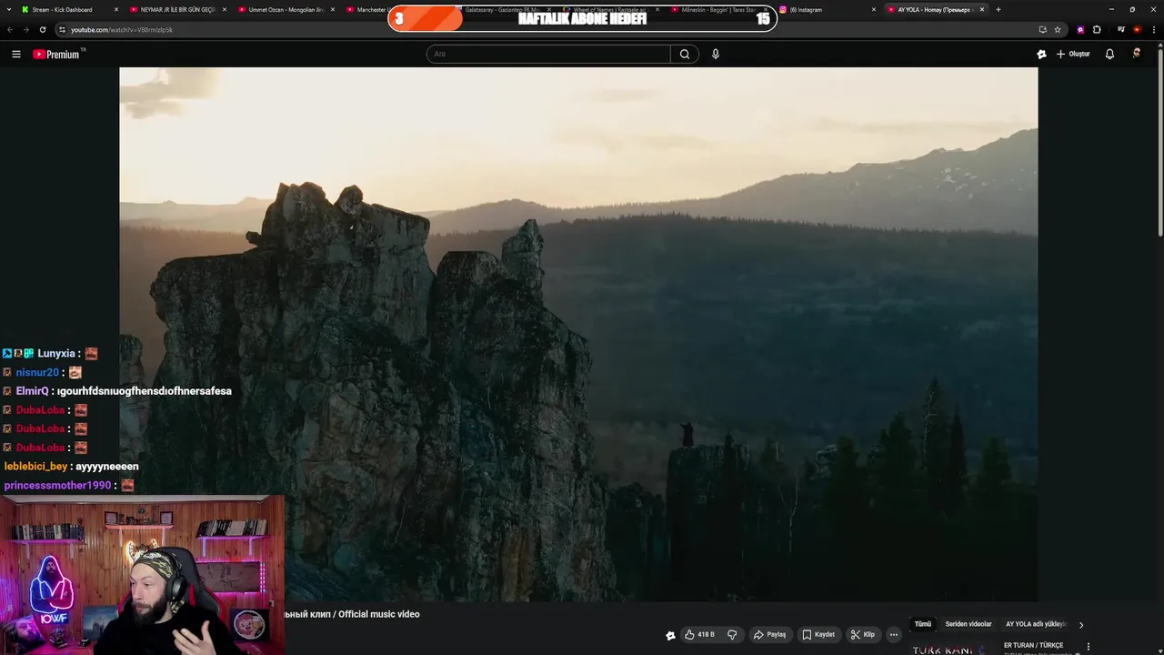Click the search magnifier button

coord(685,55)
